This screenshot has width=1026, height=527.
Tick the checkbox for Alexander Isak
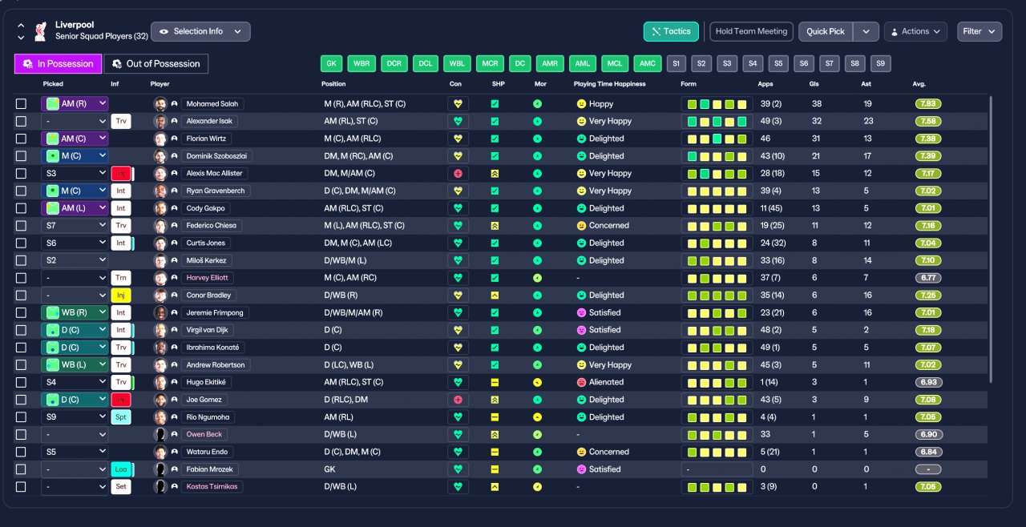(21, 121)
